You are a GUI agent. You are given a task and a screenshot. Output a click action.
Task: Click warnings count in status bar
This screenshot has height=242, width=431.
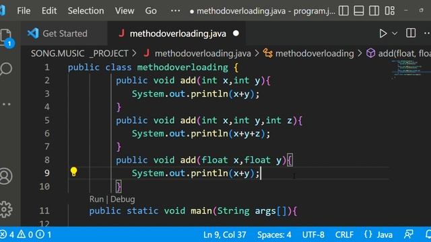coord(25,235)
